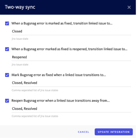This screenshot has width=137, height=139.
Task: Click the comma separated list hint under Mark Bugsnag
Action: (x=35, y=90)
